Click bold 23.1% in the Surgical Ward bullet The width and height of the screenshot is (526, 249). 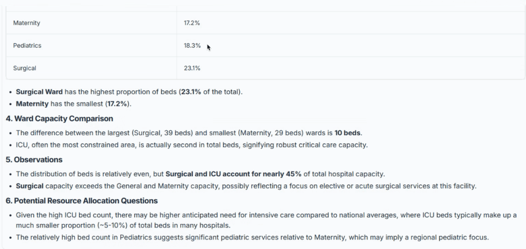click(192, 92)
